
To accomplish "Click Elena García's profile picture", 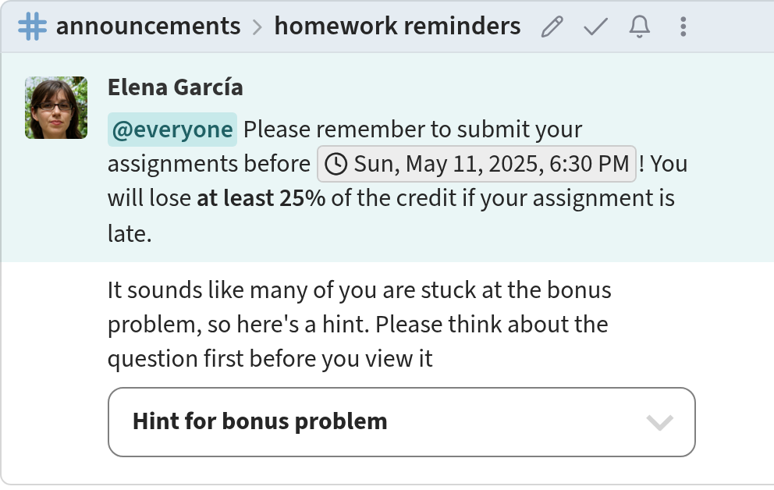I will (x=56, y=108).
